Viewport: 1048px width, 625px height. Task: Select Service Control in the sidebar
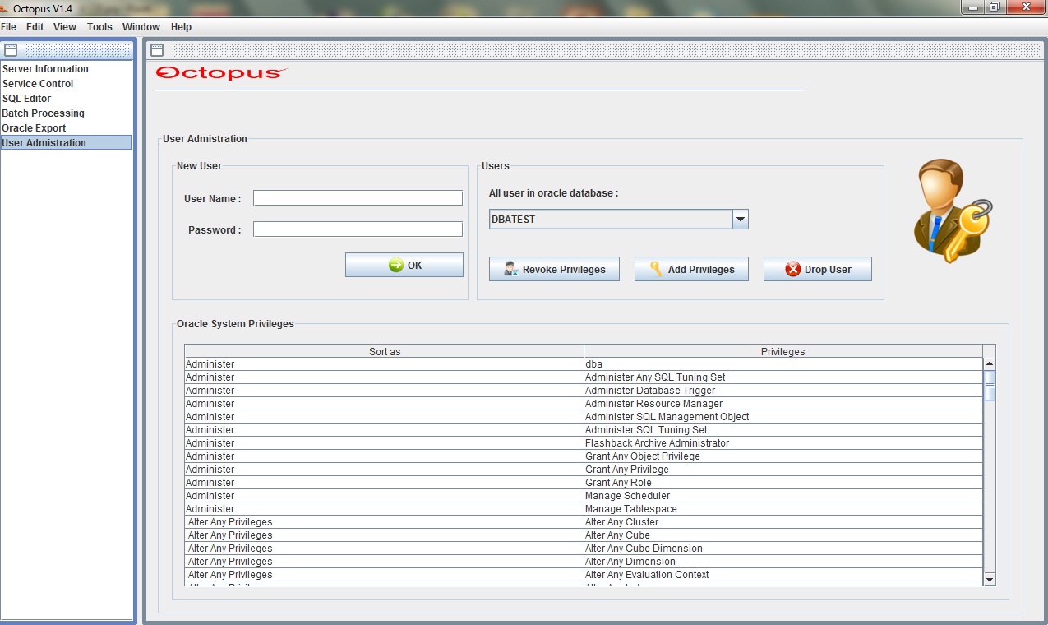click(66, 84)
